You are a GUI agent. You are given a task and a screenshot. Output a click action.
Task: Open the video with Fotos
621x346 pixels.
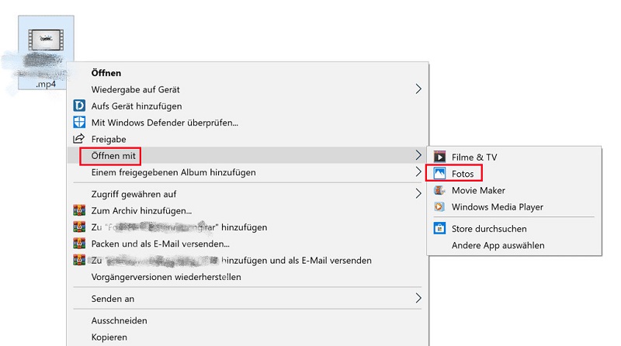pyautogui.click(x=463, y=174)
